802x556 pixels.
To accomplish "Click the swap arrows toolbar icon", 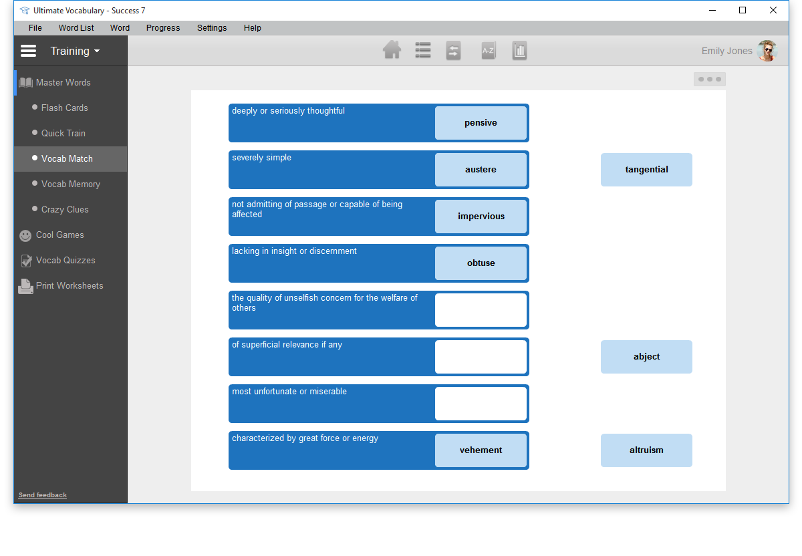I will pos(454,51).
